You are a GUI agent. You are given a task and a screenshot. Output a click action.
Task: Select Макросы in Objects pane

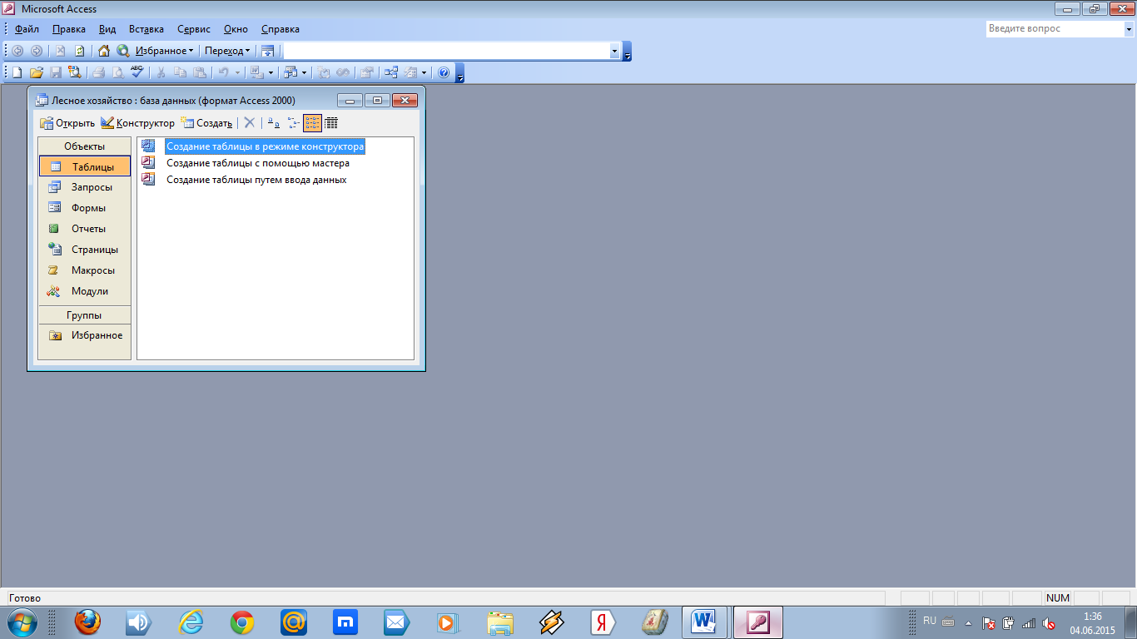pos(85,270)
